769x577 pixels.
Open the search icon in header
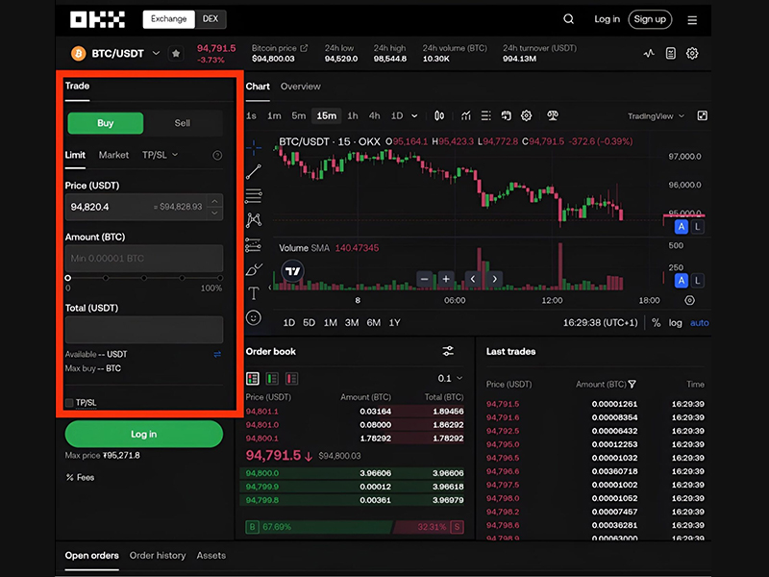568,19
